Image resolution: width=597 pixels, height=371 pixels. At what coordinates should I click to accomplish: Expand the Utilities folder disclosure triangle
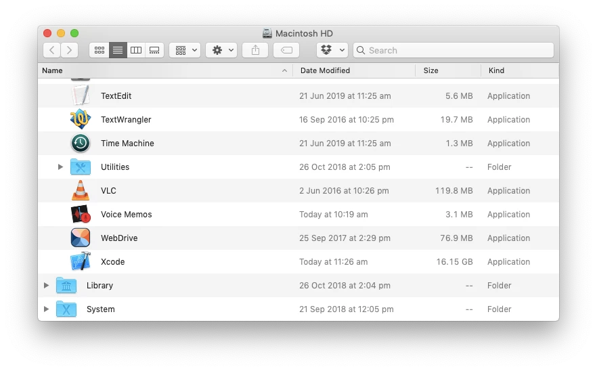click(x=60, y=167)
